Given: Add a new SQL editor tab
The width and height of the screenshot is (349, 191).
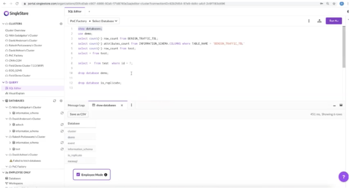Looking at the screenshot, I should point(89,12).
